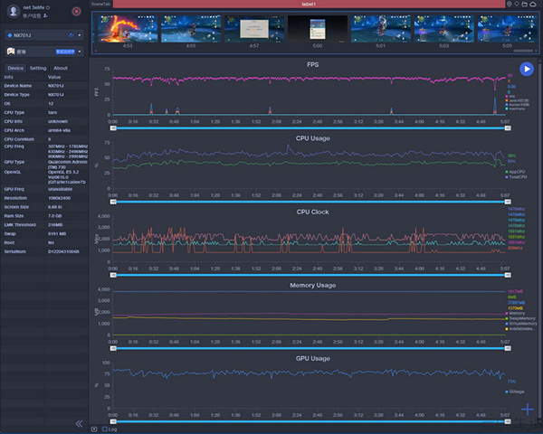Expand the bottom log panel arrow
Image resolution: width=543 pixels, height=434 pixels.
click(94, 429)
